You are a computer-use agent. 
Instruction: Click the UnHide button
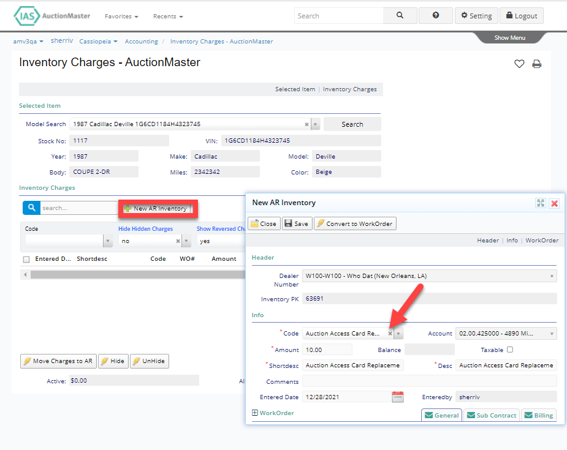150,361
